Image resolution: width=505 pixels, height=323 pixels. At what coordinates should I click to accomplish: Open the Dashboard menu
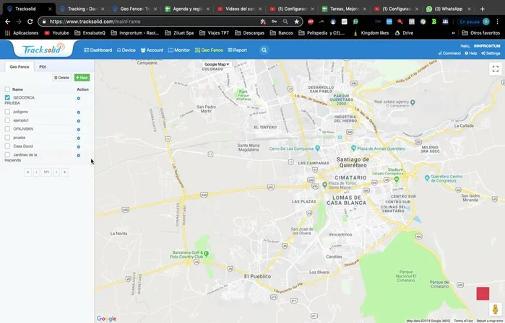click(98, 50)
